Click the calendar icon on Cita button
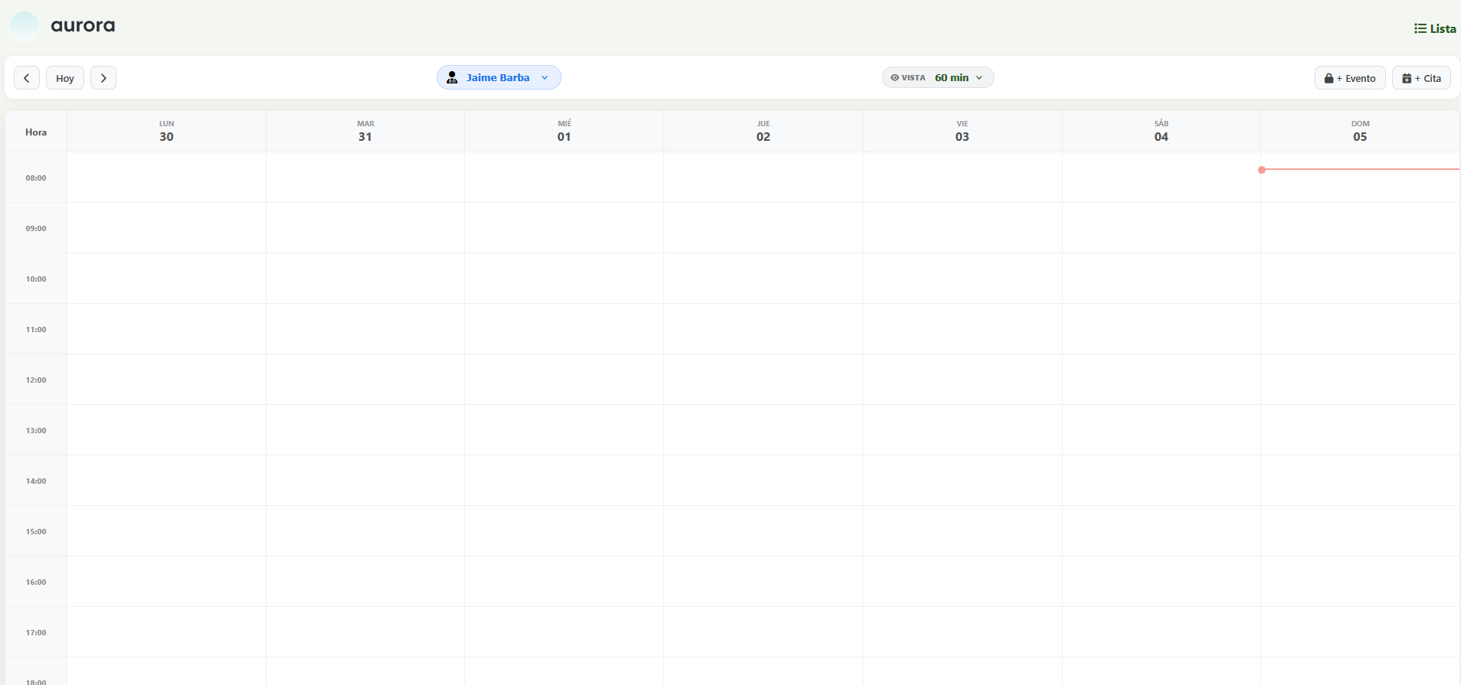This screenshot has height=685, width=1461. coord(1407,78)
